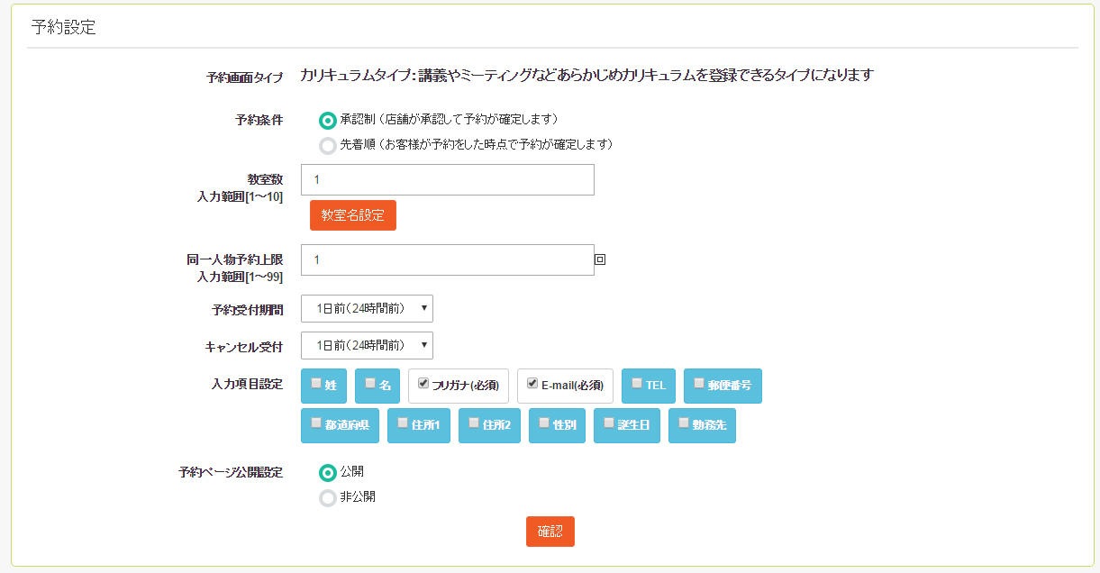Select the 承認制 radio option

328,121
